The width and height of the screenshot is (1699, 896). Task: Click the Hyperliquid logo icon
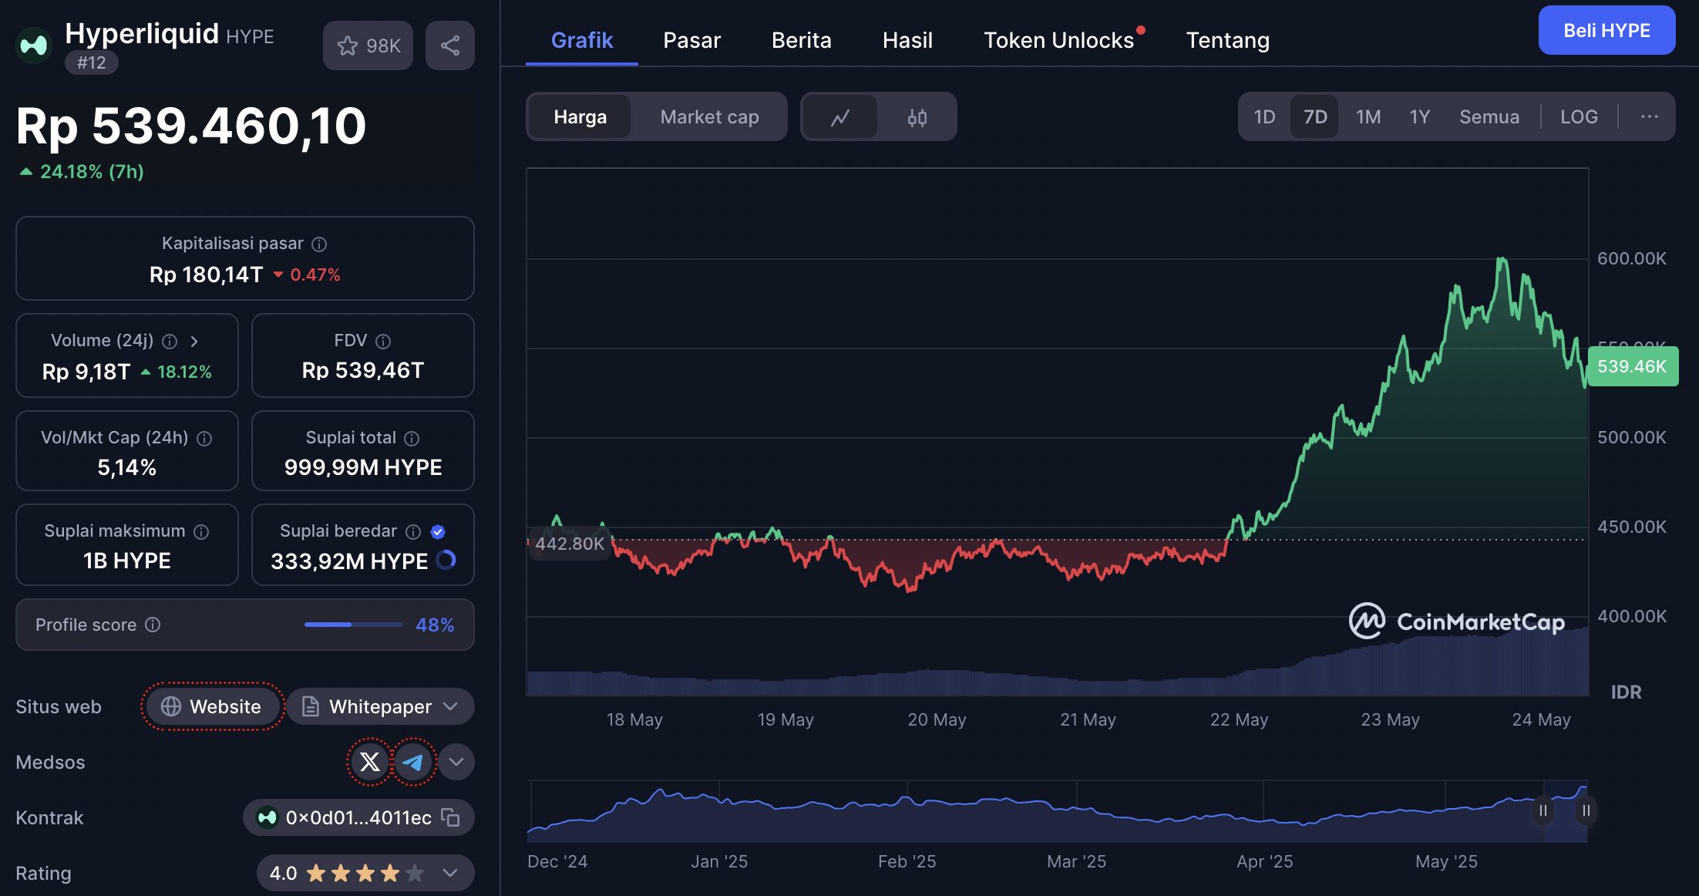coord(33,46)
